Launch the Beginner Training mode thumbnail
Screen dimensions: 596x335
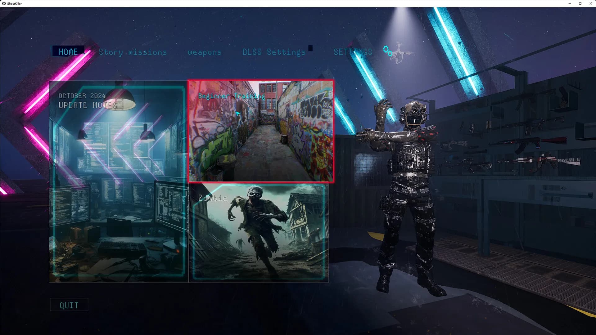tap(261, 131)
